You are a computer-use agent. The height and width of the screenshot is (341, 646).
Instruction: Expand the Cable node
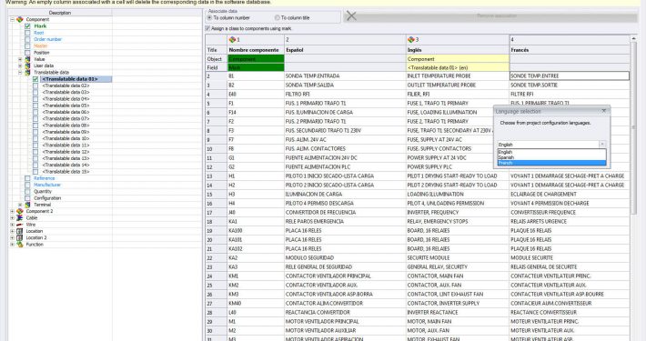(x=13, y=218)
